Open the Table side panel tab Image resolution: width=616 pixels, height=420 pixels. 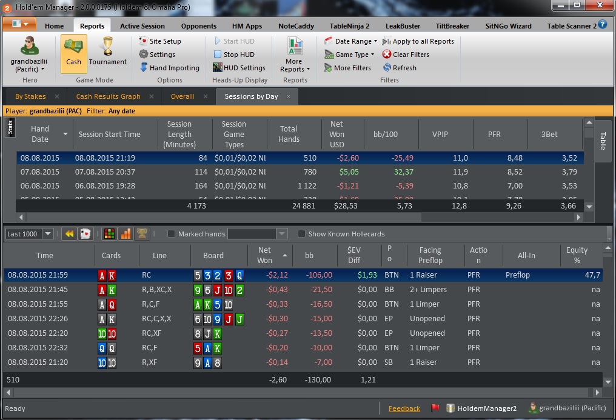click(603, 141)
